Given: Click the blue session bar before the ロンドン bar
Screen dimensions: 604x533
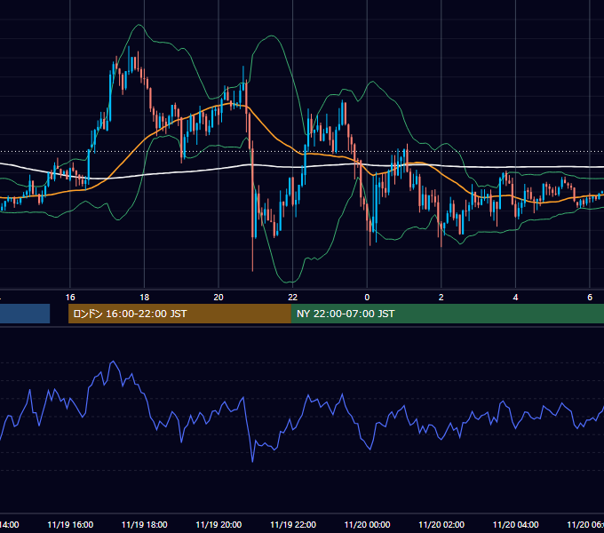Looking at the screenshot, I should tap(25, 314).
